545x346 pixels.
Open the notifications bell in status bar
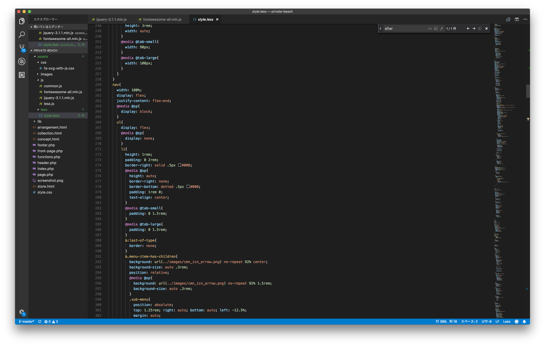click(524, 321)
